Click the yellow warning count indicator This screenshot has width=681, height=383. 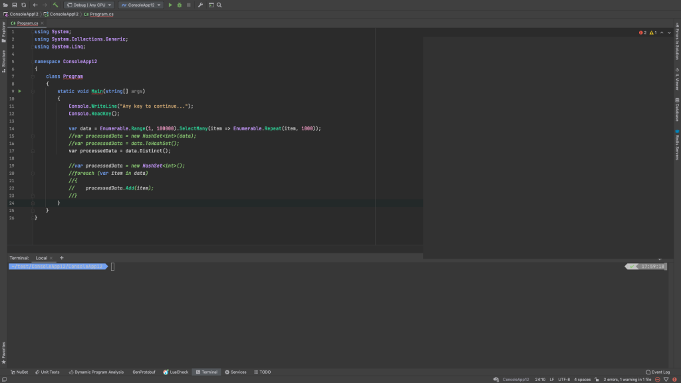(x=653, y=33)
